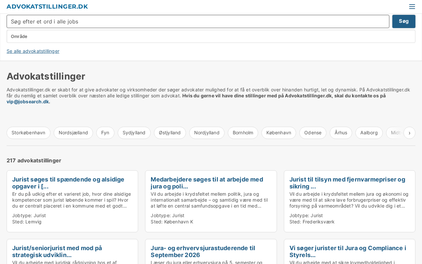
Task: Select the Storkøbenhavn region chip
Action: 28,133
